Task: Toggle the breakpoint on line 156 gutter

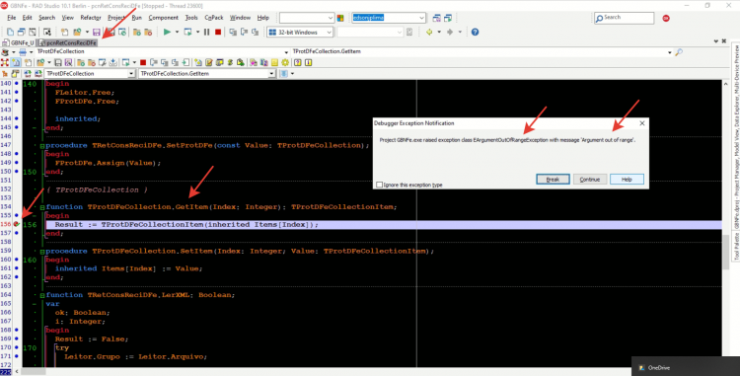Action: click(x=17, y=225)
